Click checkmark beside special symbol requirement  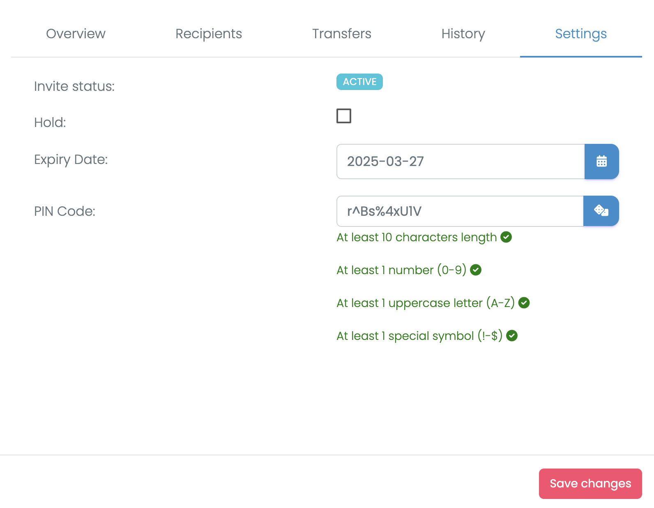(x=512, y=336)
